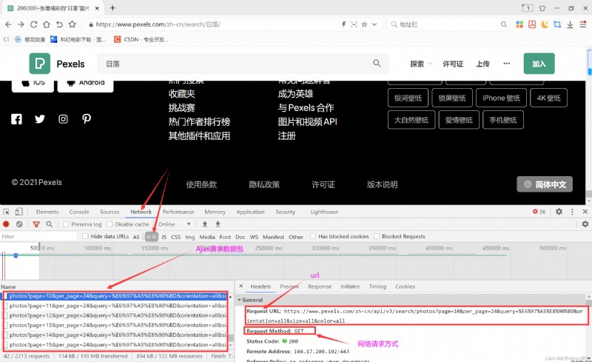This screenshot has width=592, height=362.
Task: Click the search magnifier in Pexels search box
Action: (x=377, y=63)
